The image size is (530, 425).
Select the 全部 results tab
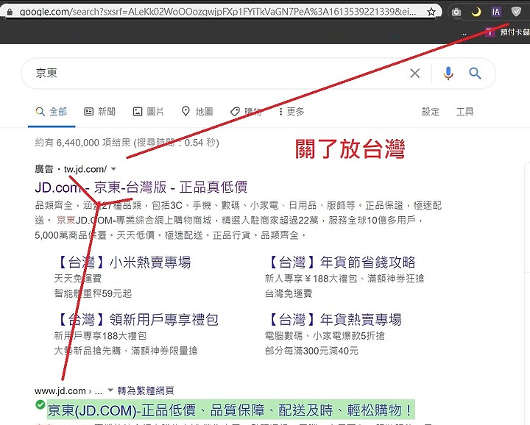52,112
